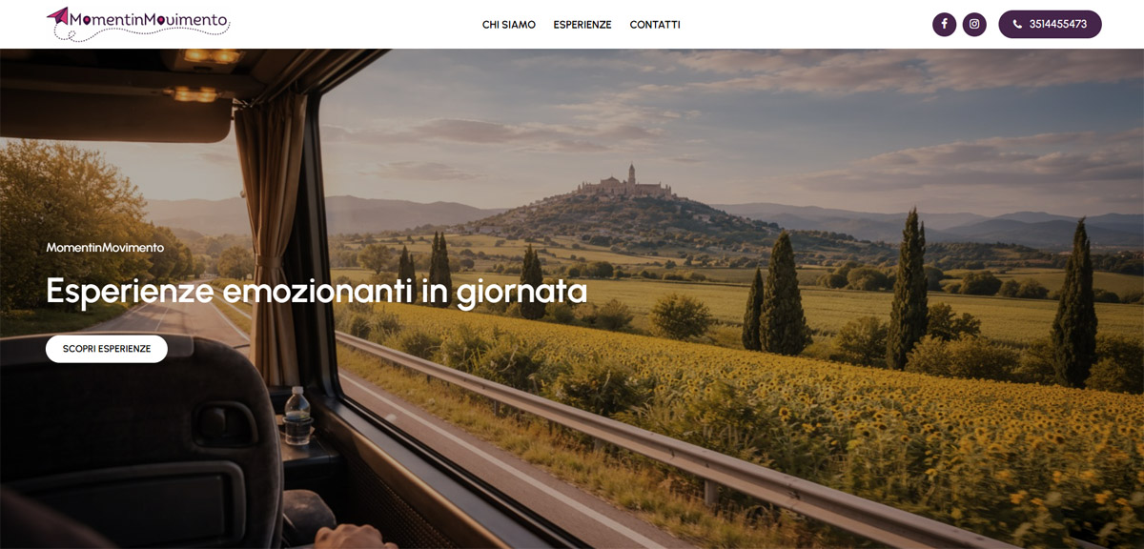Click the heading Esperienze emozionanti in giornata
1144x549 pixels.
coord(317,291)
